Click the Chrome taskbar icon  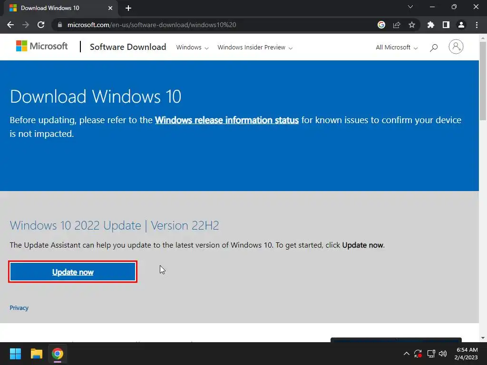point(58,354)
